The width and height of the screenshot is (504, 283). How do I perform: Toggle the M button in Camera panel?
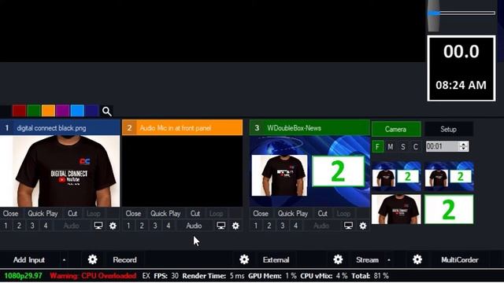(x=391, y=147)
